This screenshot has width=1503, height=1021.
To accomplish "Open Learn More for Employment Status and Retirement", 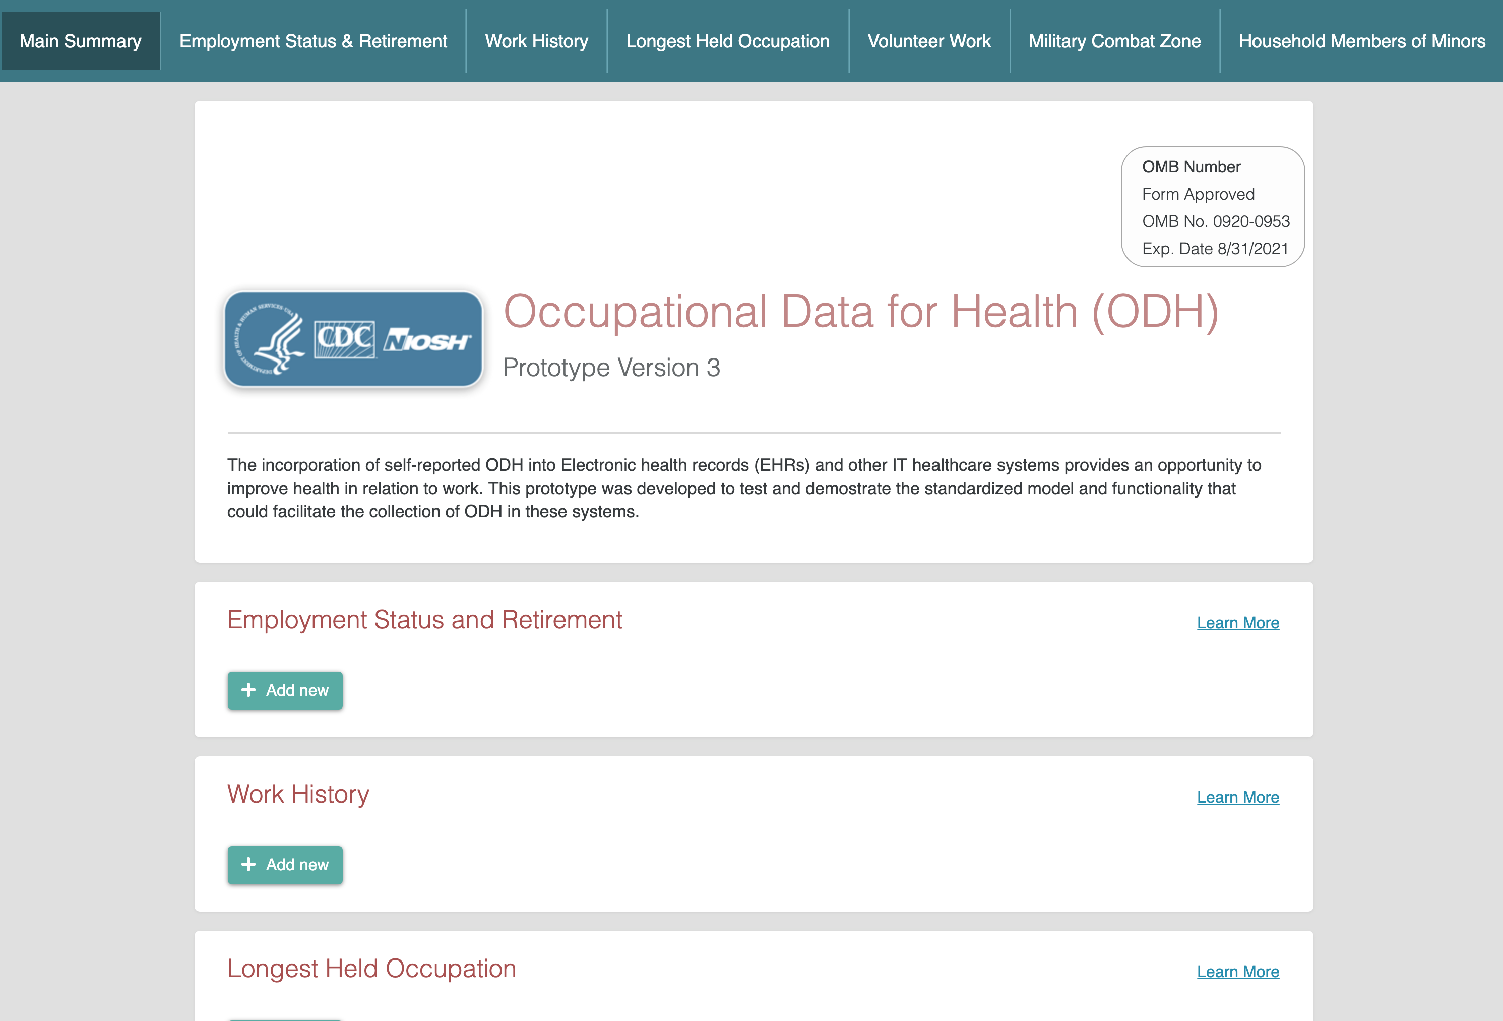I will point(1237,623).
